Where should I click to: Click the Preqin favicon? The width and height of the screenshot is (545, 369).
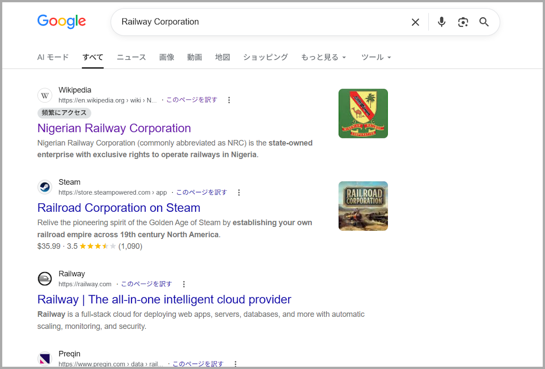tap(45, 359)
